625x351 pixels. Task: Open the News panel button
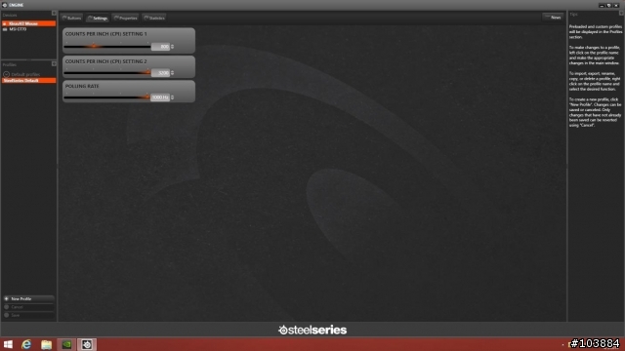554,18
